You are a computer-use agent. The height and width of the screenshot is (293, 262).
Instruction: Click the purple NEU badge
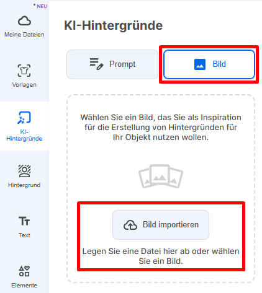(40, 6)
